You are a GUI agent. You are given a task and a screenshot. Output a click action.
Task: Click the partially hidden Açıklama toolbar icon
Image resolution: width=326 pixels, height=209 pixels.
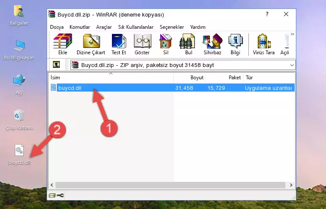pyautogui.click(x=284, y=44)
